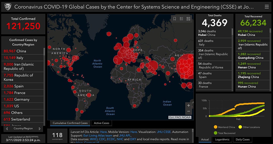Toggle Other Locations yellow legend series
Image resolution: width=273 pixels, height=144 pixels.
click(249, 127)
